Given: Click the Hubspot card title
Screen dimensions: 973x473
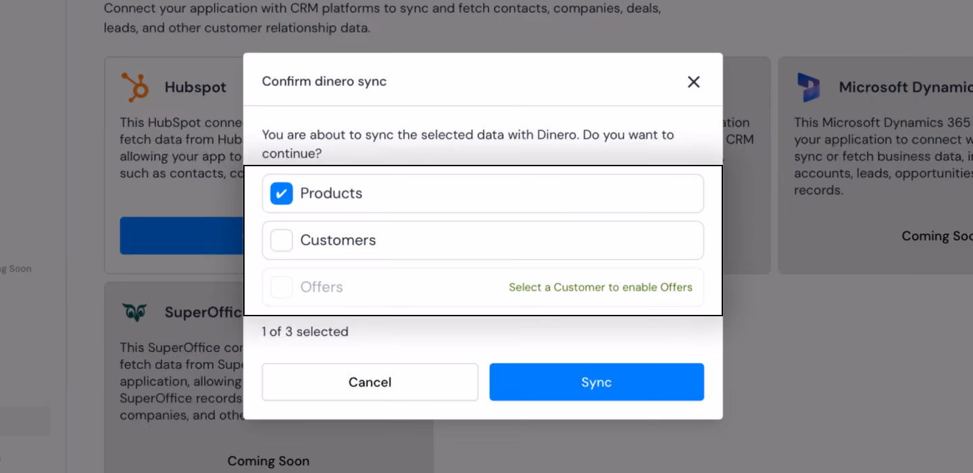Looking at the screenshot, I should [x=195, y=88].
